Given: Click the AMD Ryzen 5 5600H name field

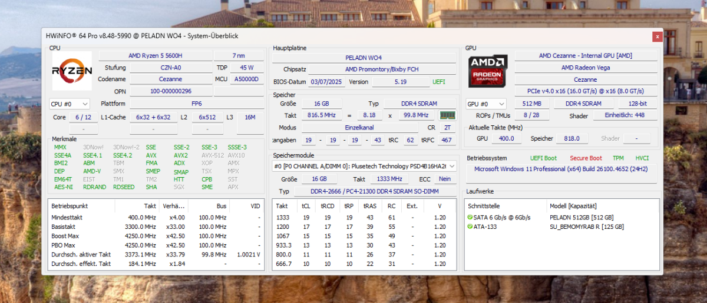Looking at the screenshot, I should click(156, 56).
